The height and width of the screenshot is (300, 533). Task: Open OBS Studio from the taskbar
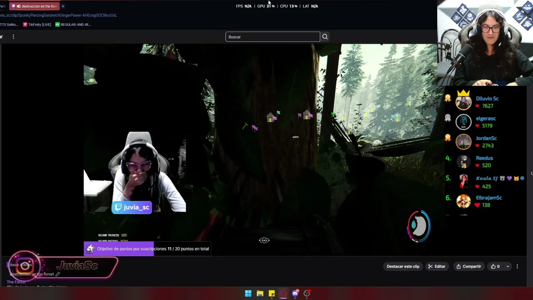(307, 293)
